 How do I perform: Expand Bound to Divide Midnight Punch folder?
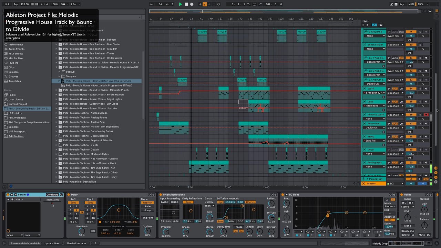[57, 90]
